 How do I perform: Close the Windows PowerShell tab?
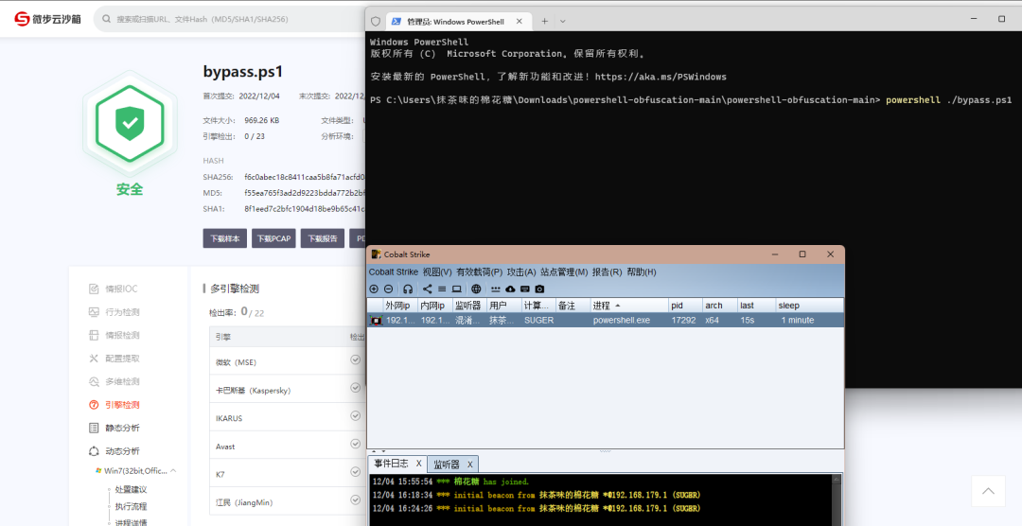click(x=520, y=21)
